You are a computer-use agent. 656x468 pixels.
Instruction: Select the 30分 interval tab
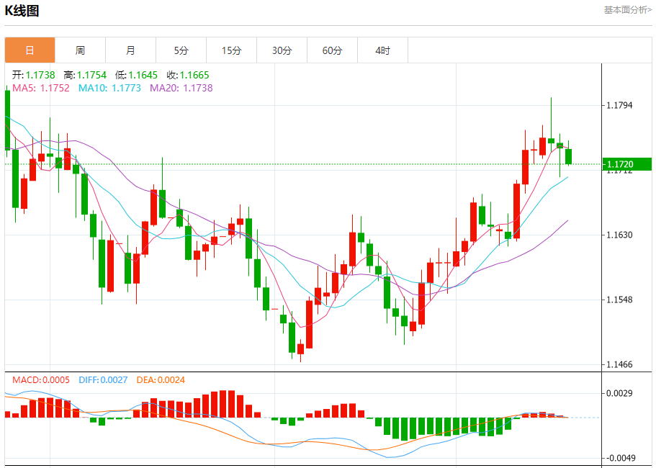[x=282, y=50]
